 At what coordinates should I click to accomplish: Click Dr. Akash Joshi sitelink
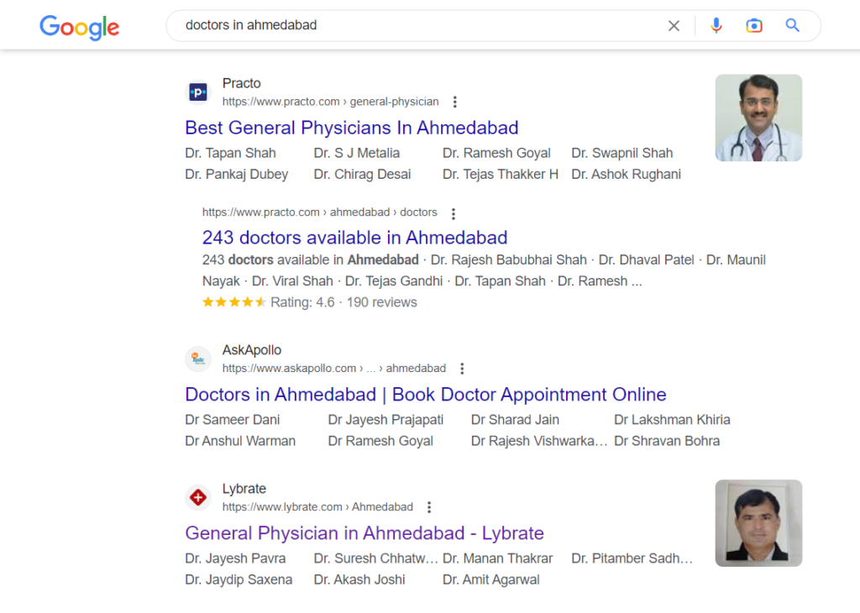(x=359, y=579)
